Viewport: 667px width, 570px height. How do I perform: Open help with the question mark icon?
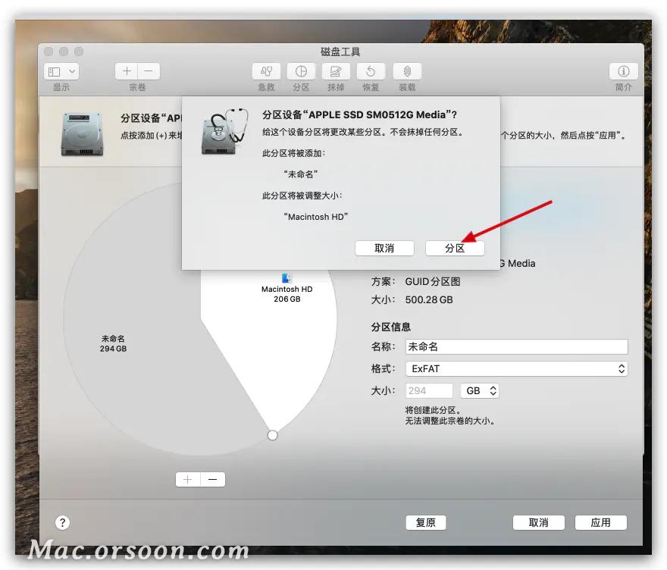pyautogui.click(x=63, y=522)
